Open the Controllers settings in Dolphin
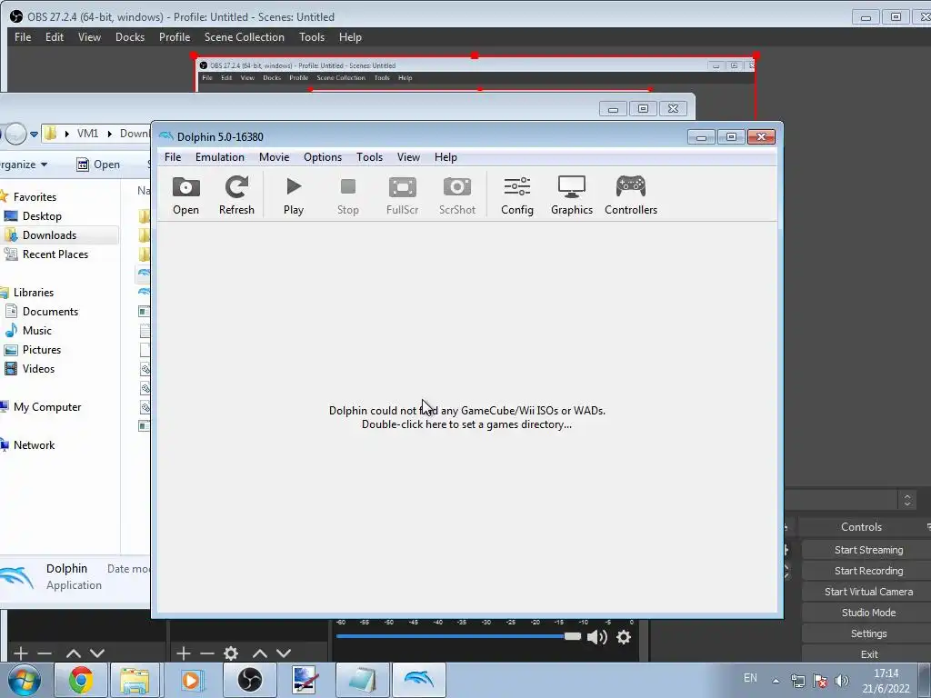This screenshot has width=931, height=698. [x=631, y=195]
